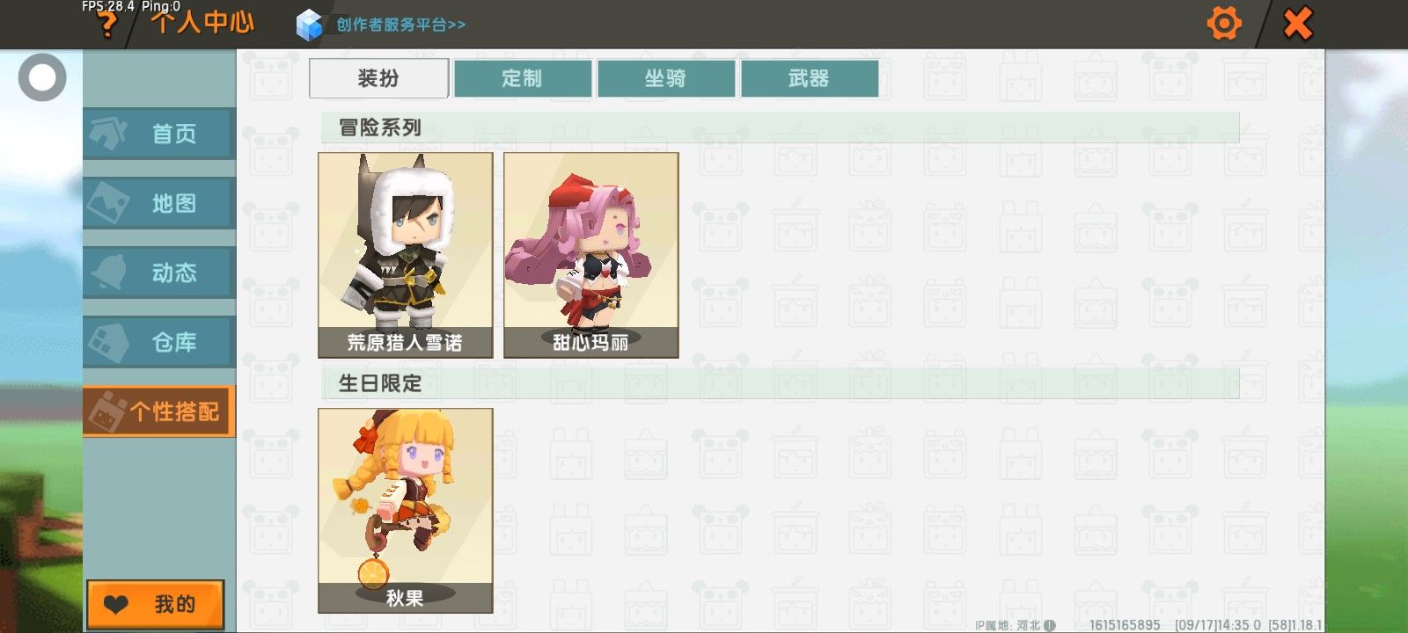This screenshot has height=633, width=1408.
Task: Click the 我的 button
Action: pyautogui.click(x=155, y=604)
